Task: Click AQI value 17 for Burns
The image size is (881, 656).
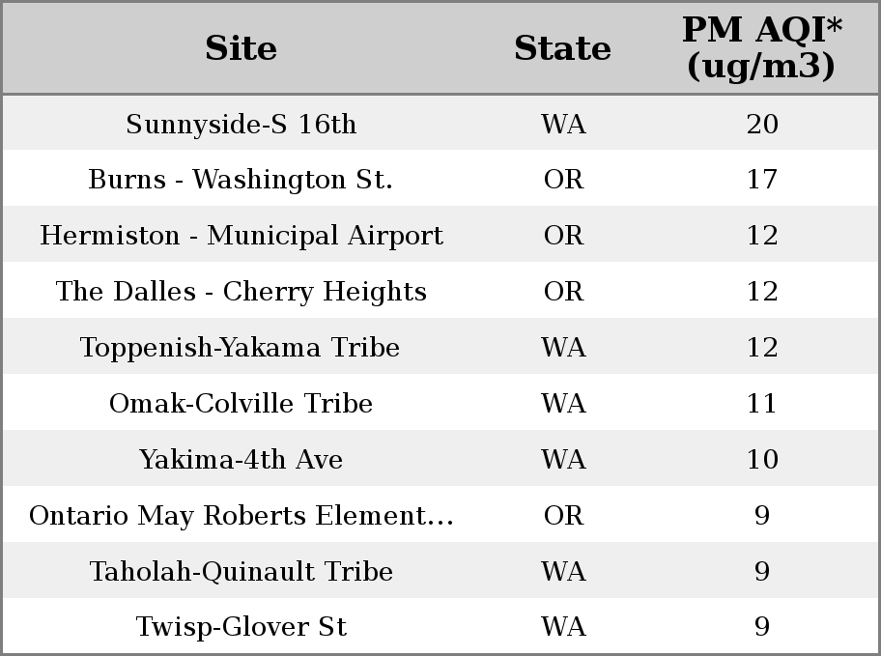Action: coord(762,180)
